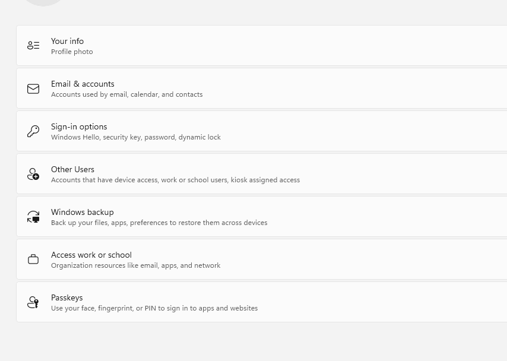Select the Other Users entry
The image size is (507, 361).
(72, 169)
